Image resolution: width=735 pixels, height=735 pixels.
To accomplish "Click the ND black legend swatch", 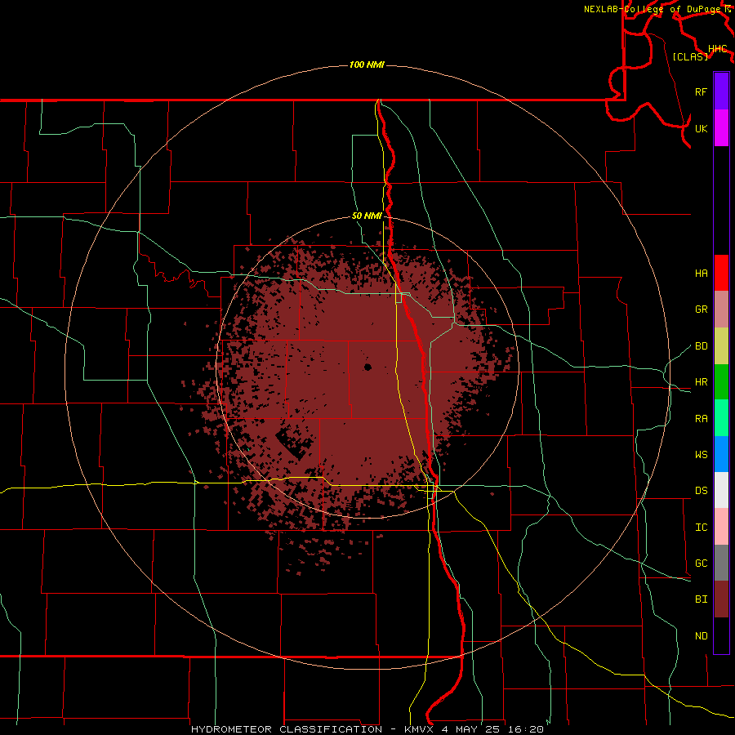I will tap(721, 635).
